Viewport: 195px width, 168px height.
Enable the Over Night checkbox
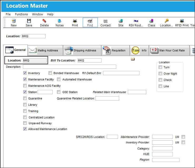160,73
